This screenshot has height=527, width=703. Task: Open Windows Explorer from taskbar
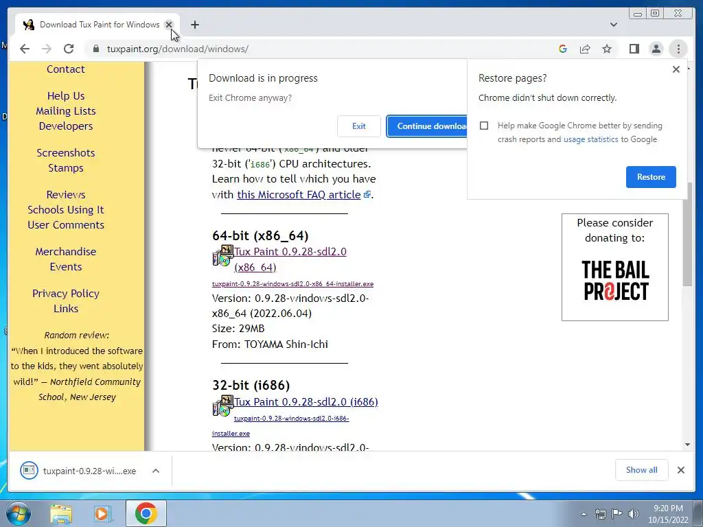pyautogui.click(x=61, y=514)
